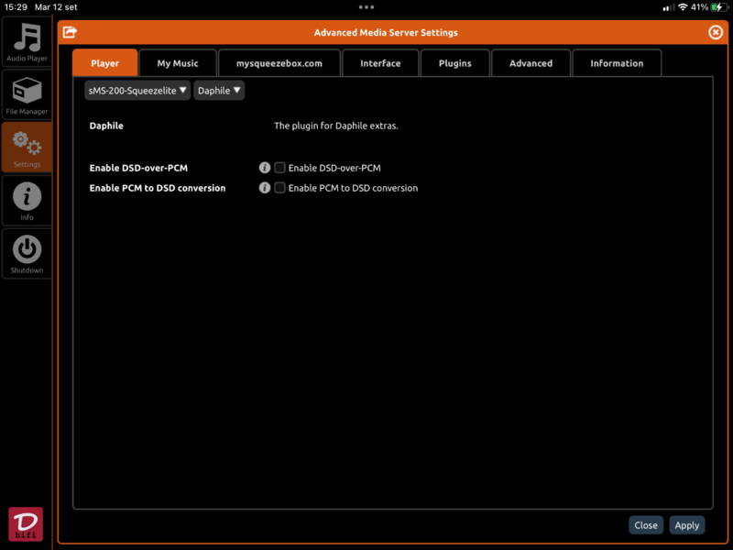Open File Manager from the sidebar
Screen dimensions: 733x550
click(x=27, y=95)
